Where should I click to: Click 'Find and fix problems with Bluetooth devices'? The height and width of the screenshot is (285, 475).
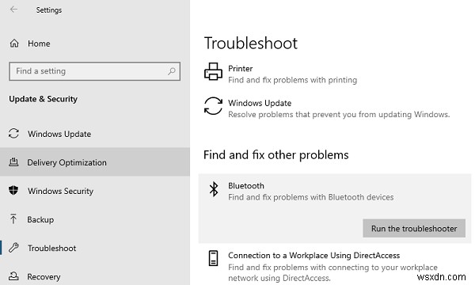311,197
